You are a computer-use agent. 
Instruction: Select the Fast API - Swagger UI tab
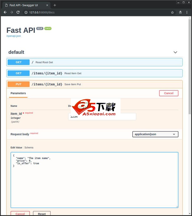pyautogui.click(x=26, y=5)
